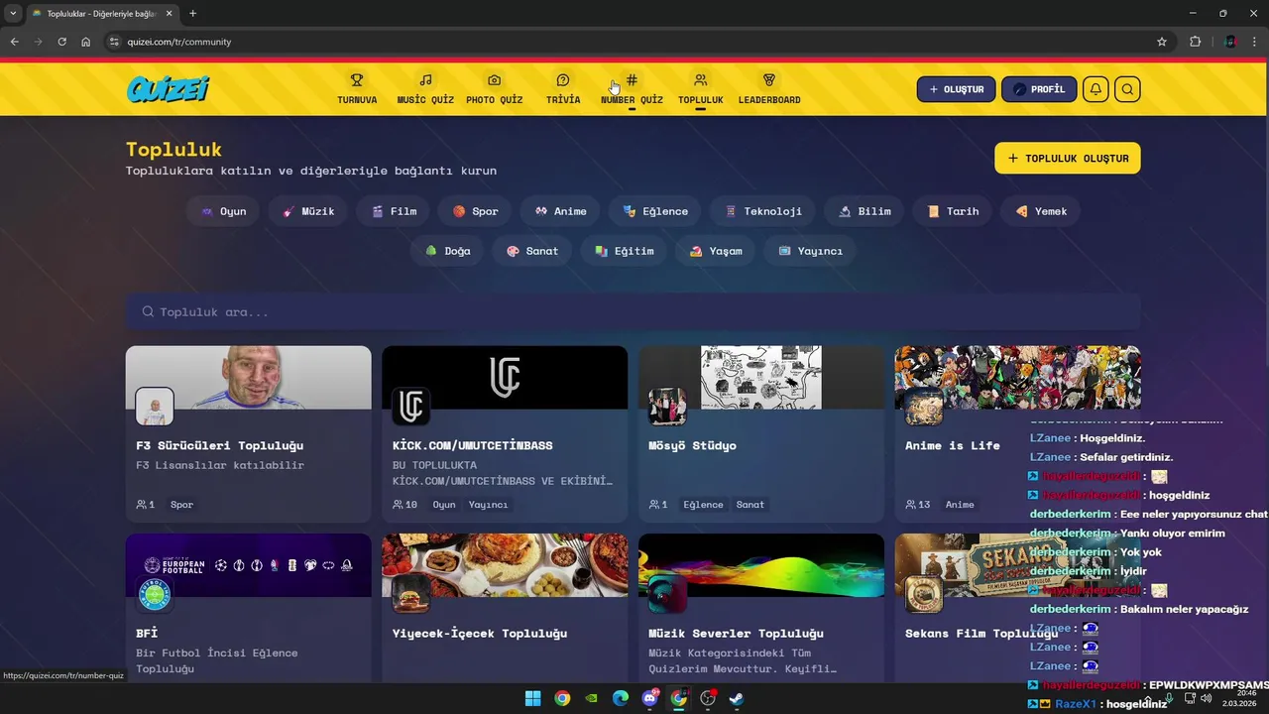Image resolution: width=1269 pixels, height=714 pixels.
Task: Go back in browser
Action: tap(14, 42)
